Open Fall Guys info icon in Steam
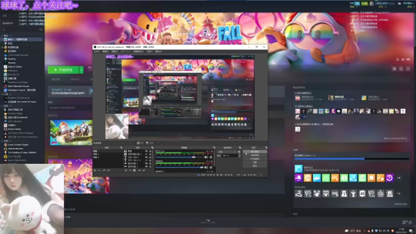The image size is (416, 234). coord(401,69)
